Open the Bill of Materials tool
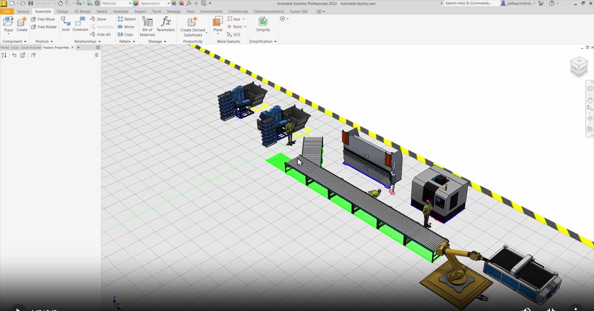The height and width of the screenshot is (311, 594). (147, 25)
